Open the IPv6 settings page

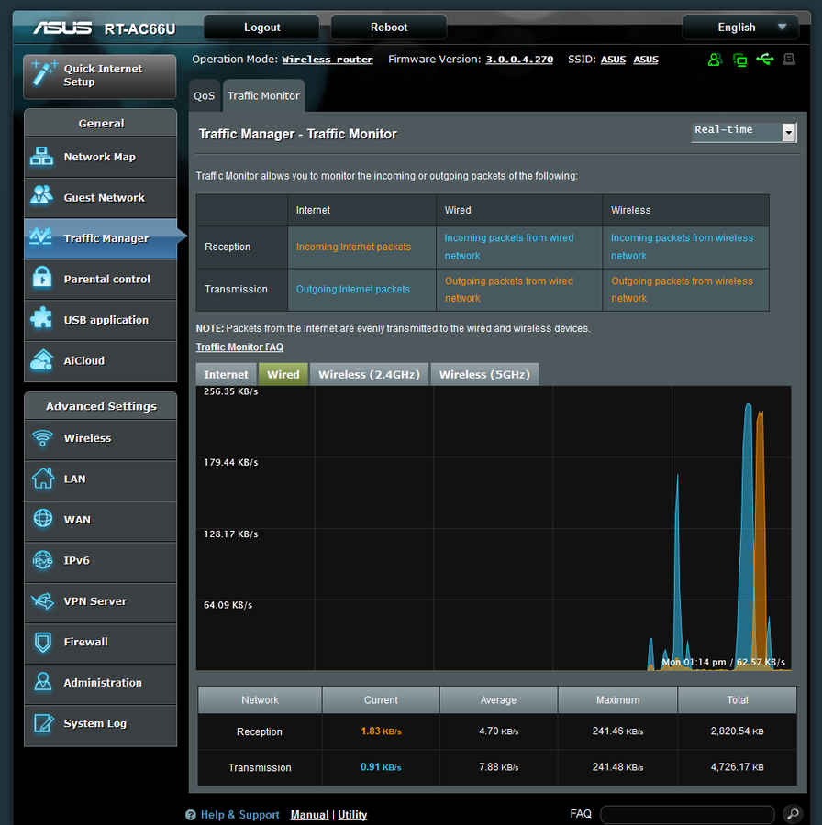(x=101, y=562)
